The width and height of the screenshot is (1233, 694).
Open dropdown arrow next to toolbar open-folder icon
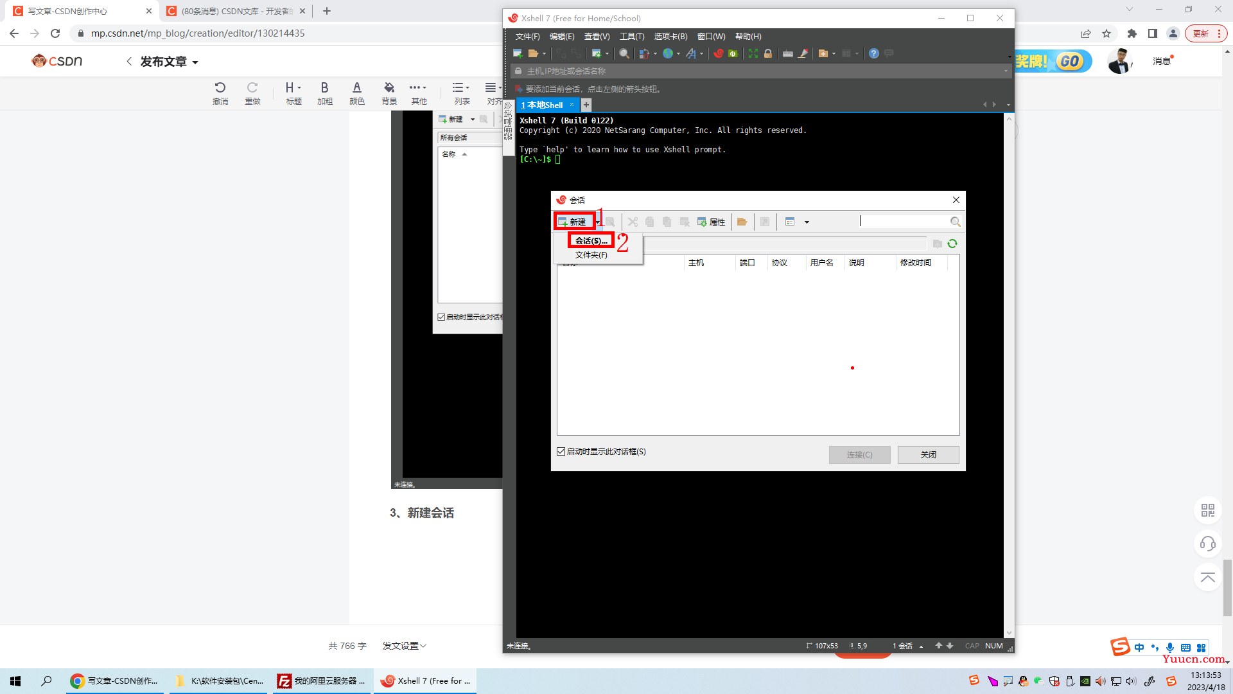544,54
